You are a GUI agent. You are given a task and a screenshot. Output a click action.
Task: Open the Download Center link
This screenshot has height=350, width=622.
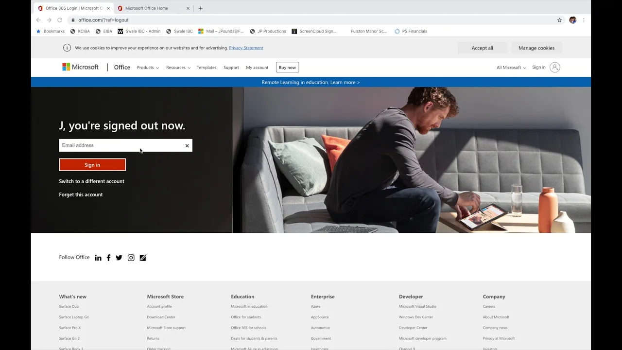(x=161, y=317)
